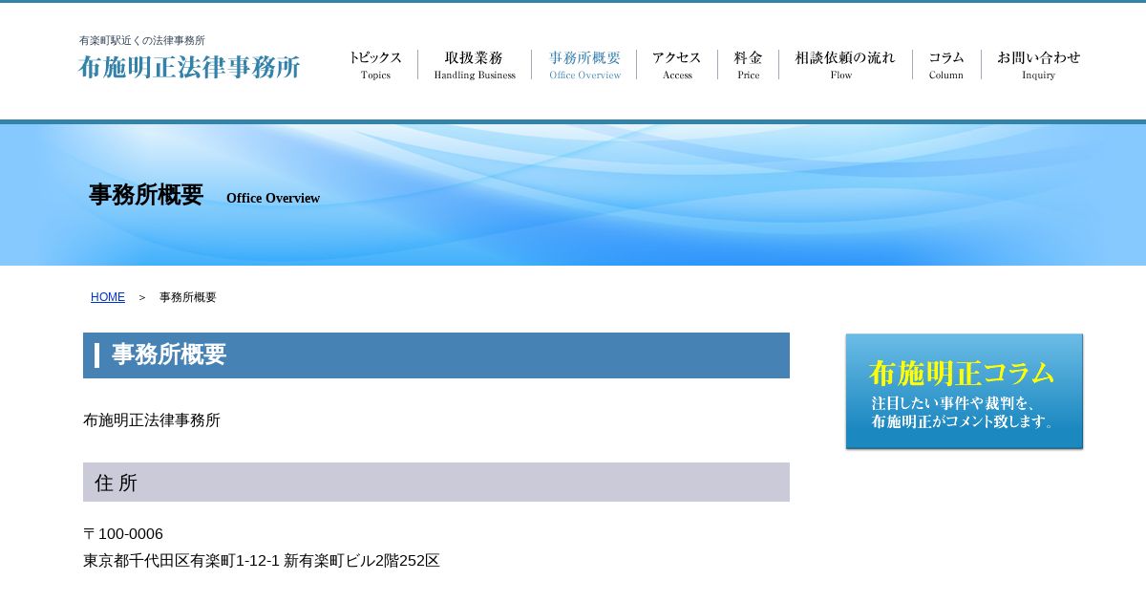Open the 布施明正コラム sidebar banner
Image resolution: width=1146 pixels, height=602 pixels.
pos(965,392)
